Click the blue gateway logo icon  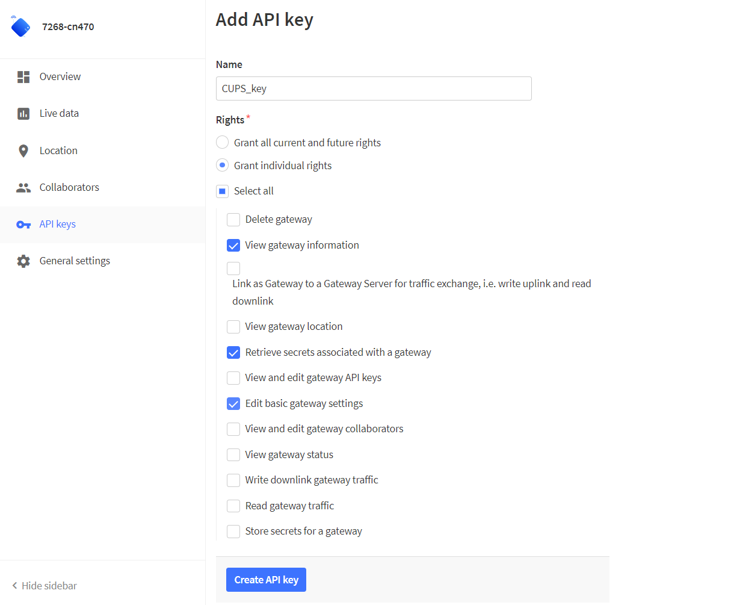click(20, 26)
